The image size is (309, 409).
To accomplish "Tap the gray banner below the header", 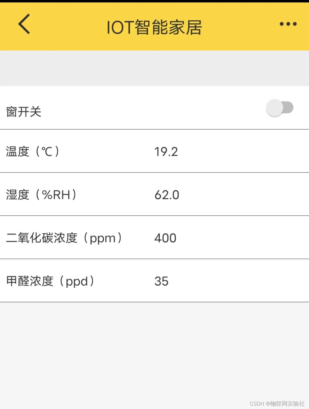I will click(x=154, y=68).
